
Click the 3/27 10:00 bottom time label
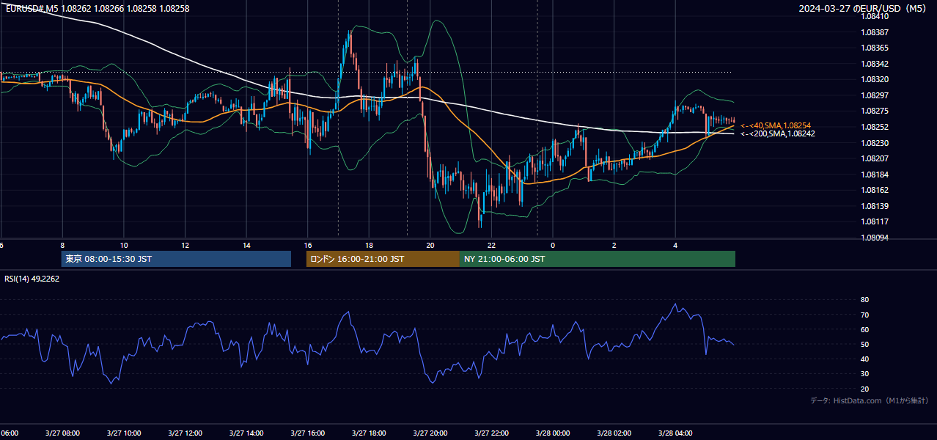click(x=124, y=433)
